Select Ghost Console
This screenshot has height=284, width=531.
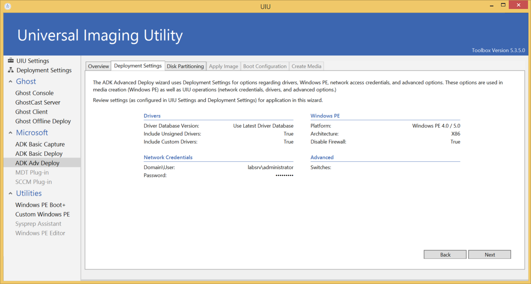tap(35, 93)
